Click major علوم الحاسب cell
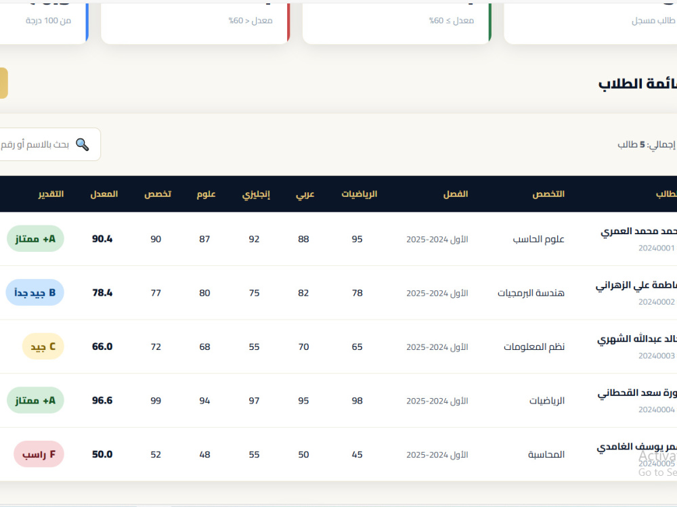This screenshot has height=507, width=677. tap(538, 239)
